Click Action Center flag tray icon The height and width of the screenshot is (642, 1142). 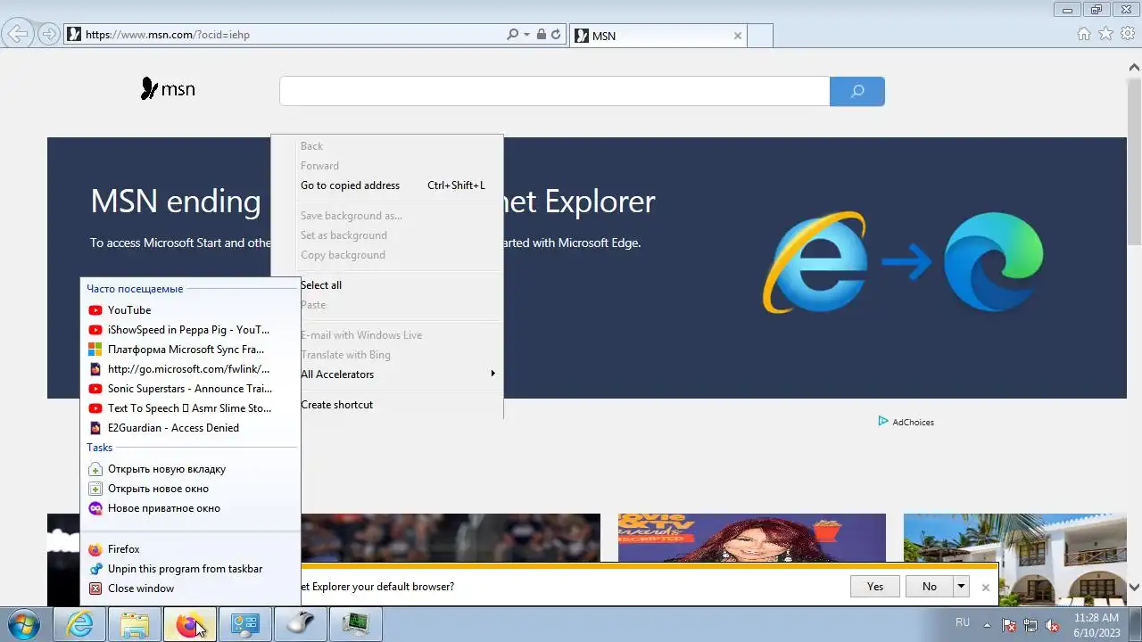(x=1009, y=625)
